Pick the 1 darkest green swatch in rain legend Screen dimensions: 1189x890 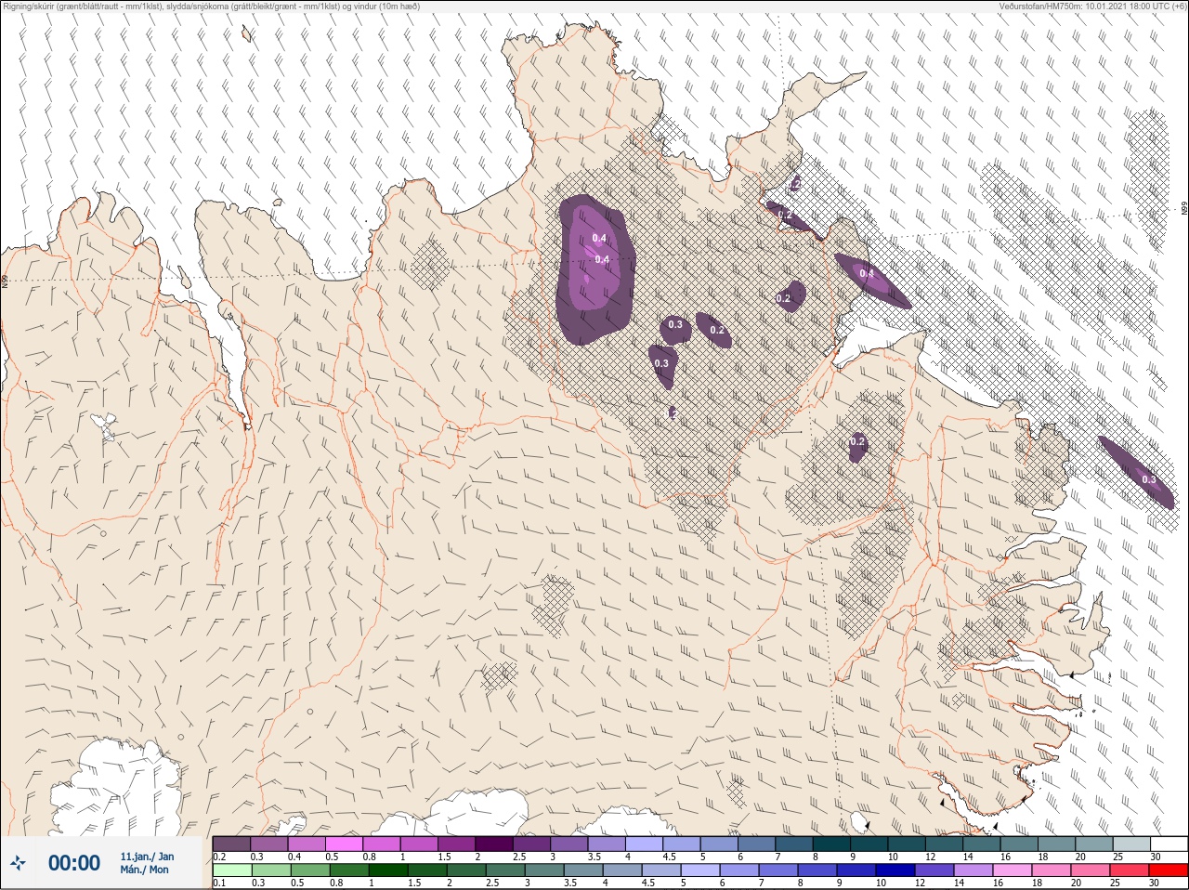[x=387, y=870]
